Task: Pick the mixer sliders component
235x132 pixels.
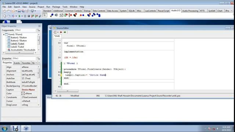Action: coord(61,15)
